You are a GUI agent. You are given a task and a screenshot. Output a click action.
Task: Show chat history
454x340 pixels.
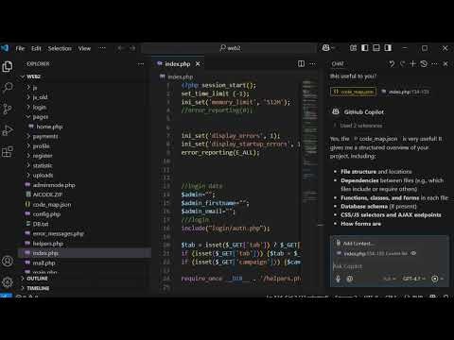(x=424, y=64)
